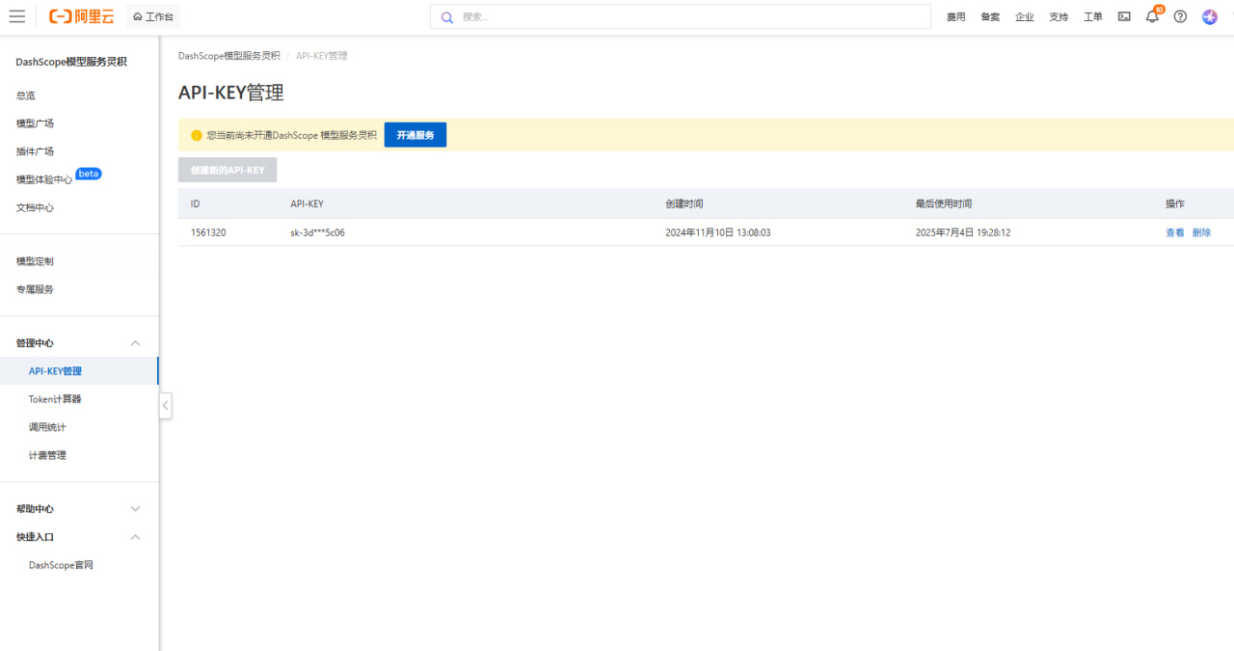Open the 工作台 workbench button
Image resolution: width=1234 pixels, height=651 pixels.
point(153,16)
